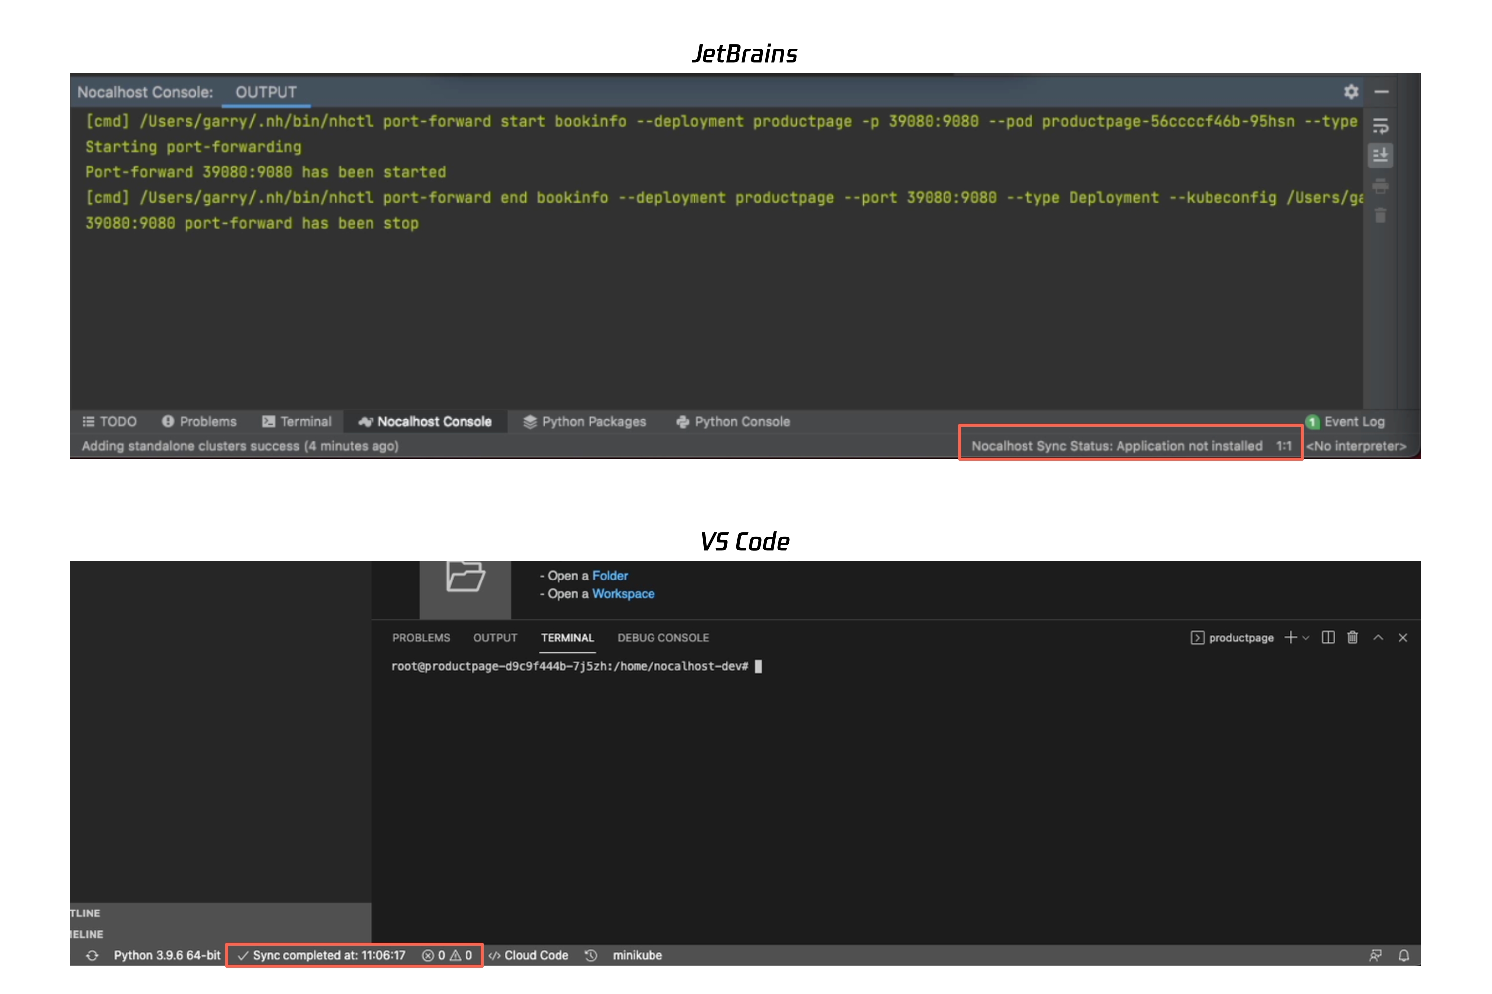Image resolution: width=1492 pixels, height=994 pixels.
Task: Clear the JetBrains console with trash icon
Action: (1381, 215)
